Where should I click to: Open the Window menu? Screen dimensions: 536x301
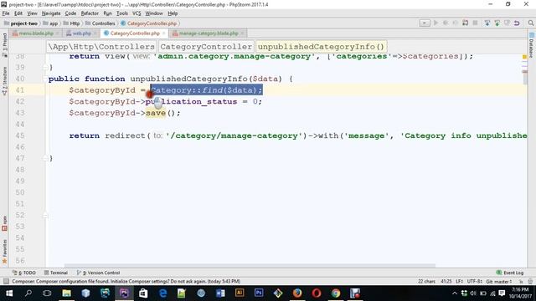[x=154, y=13]
